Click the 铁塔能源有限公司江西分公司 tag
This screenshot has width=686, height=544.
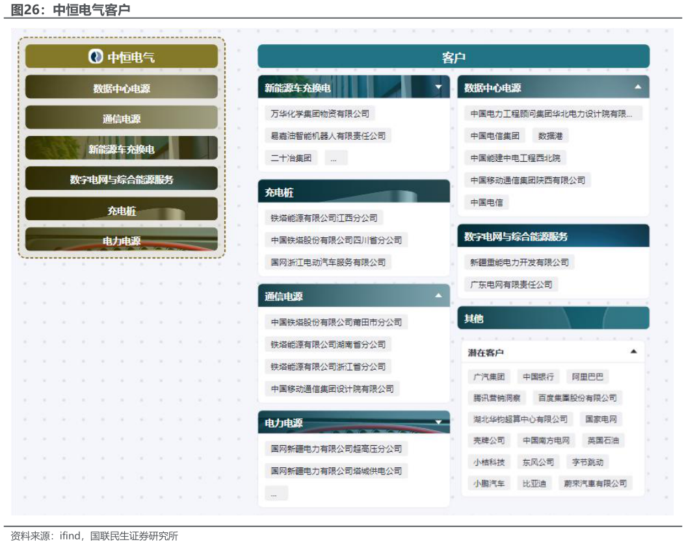[x=324, y=218]
